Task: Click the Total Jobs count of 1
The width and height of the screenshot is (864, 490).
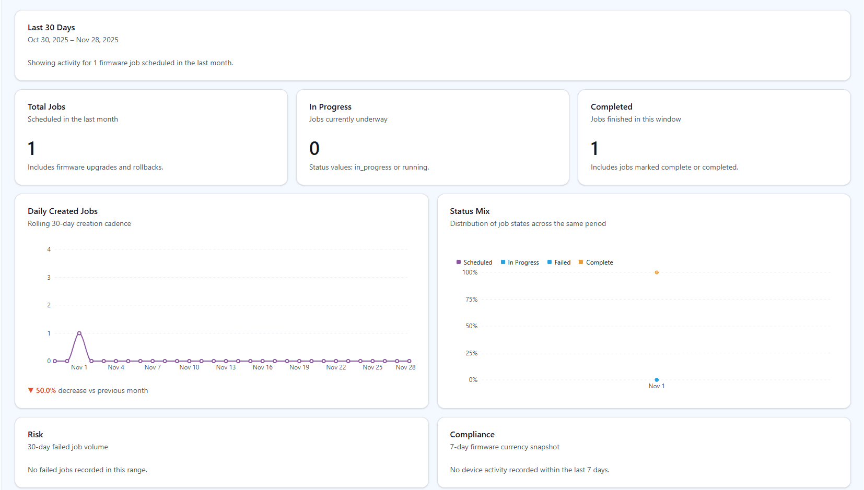Action: (x=32, y=148)
